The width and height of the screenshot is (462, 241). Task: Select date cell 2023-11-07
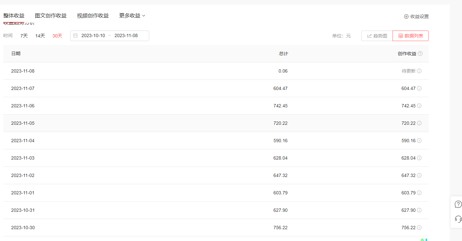(23, 88)
